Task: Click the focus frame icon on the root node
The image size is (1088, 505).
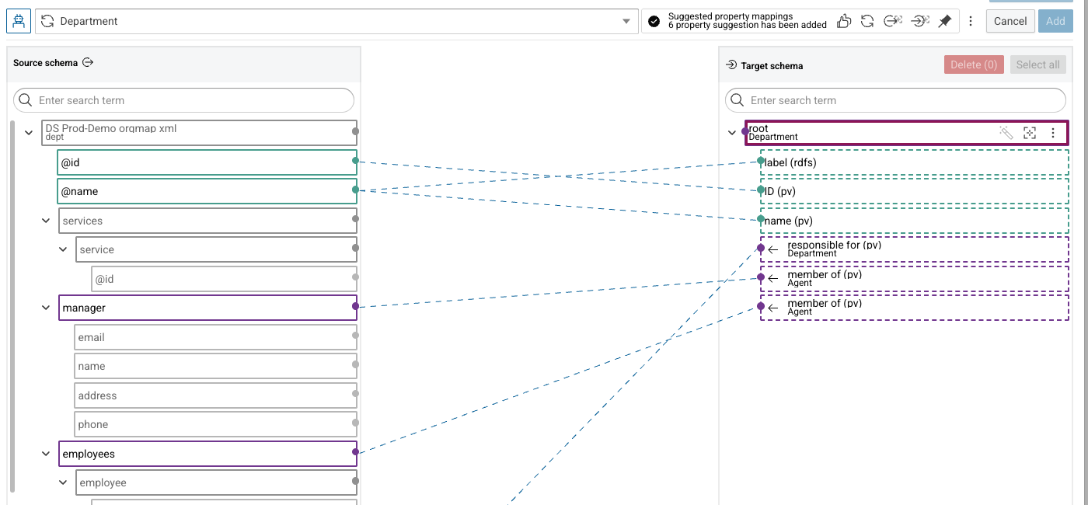Action: point(1030,133)
